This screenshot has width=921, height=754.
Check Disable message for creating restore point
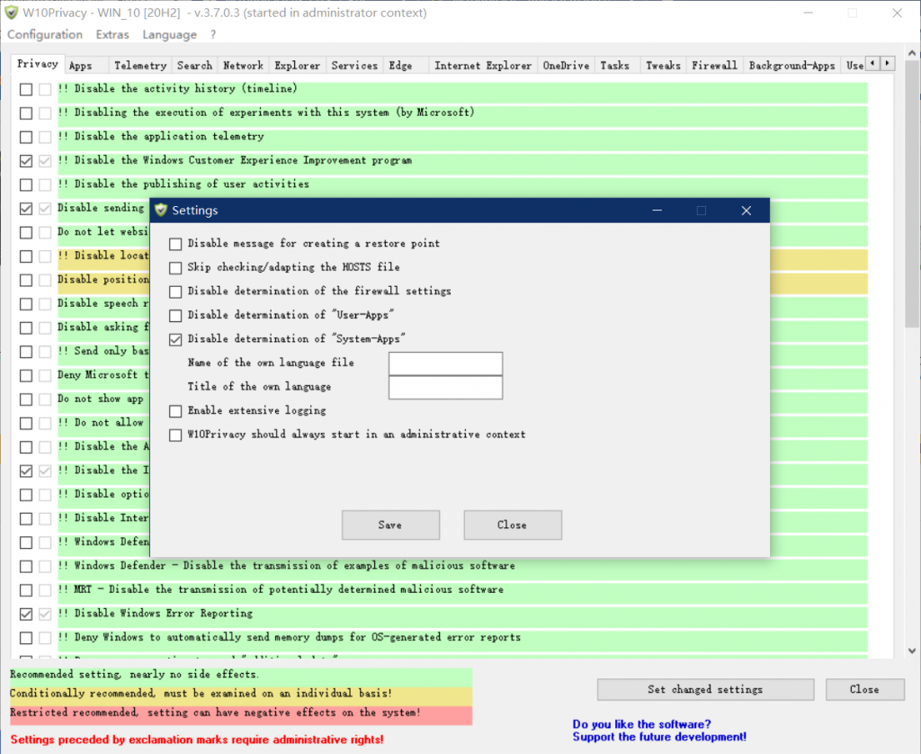[175, 244]
